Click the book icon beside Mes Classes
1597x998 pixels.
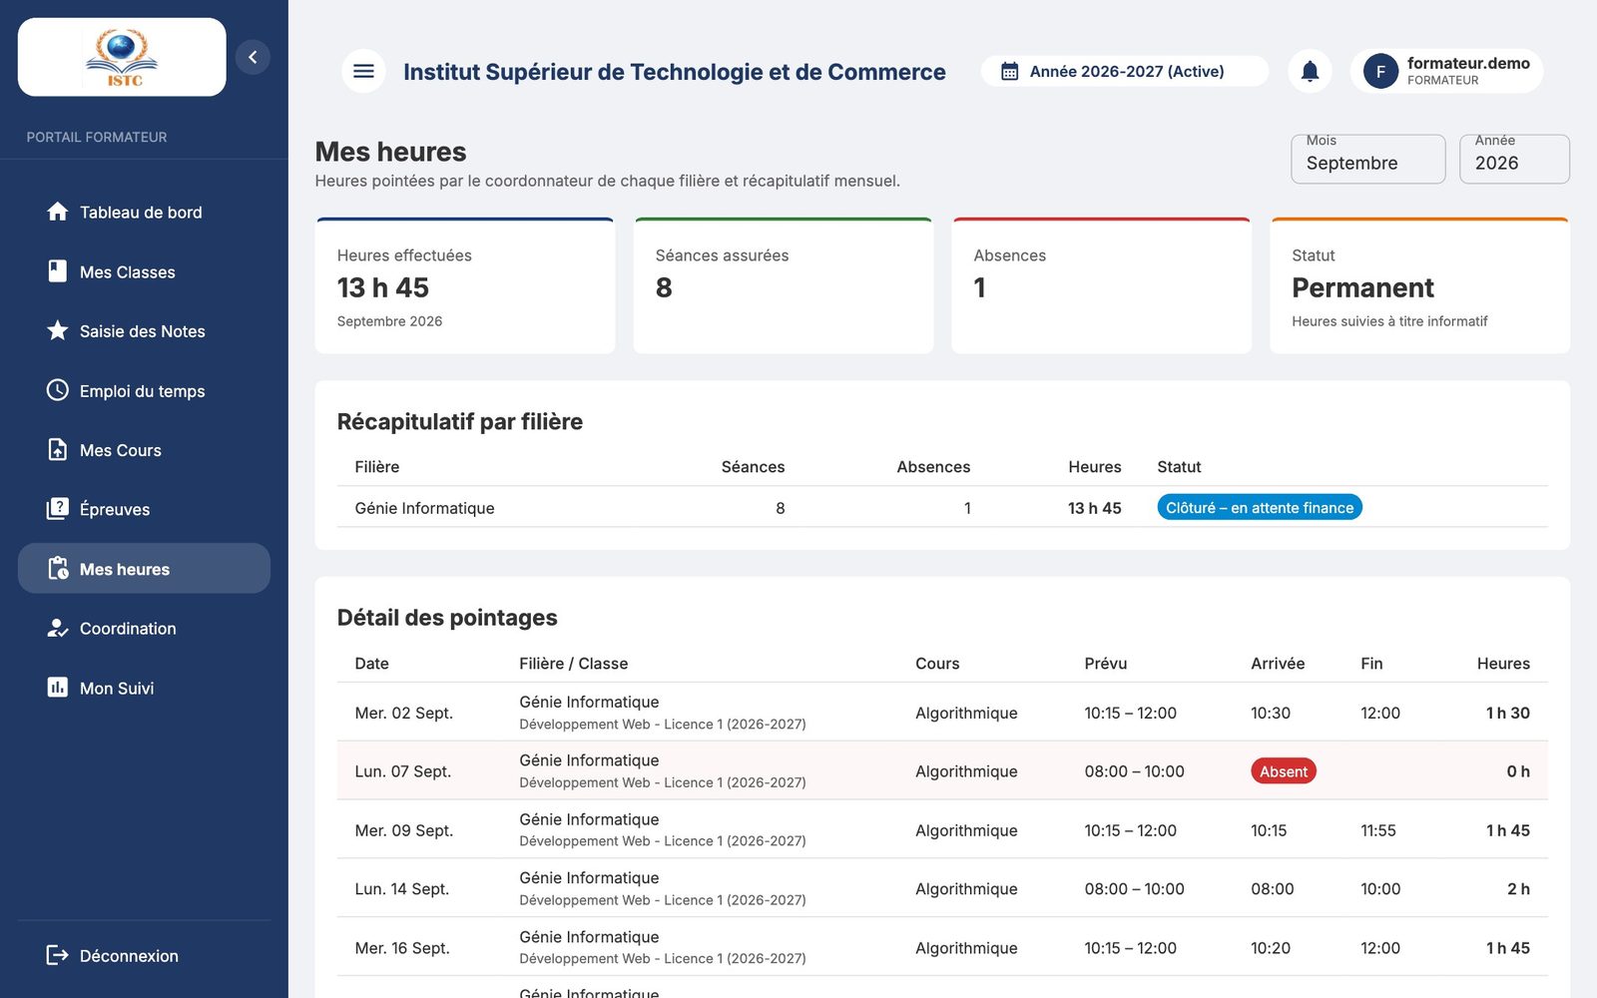[58, 271]
